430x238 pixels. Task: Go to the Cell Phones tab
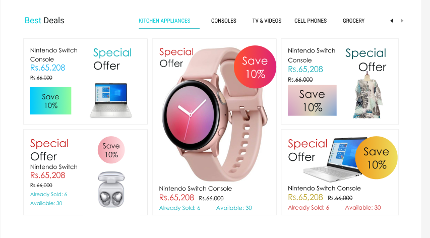coord(311,21)
